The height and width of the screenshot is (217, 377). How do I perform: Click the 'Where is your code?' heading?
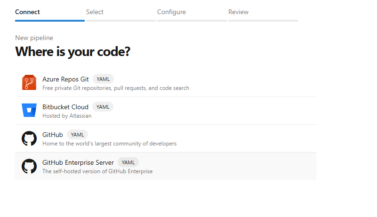(72, 51)
